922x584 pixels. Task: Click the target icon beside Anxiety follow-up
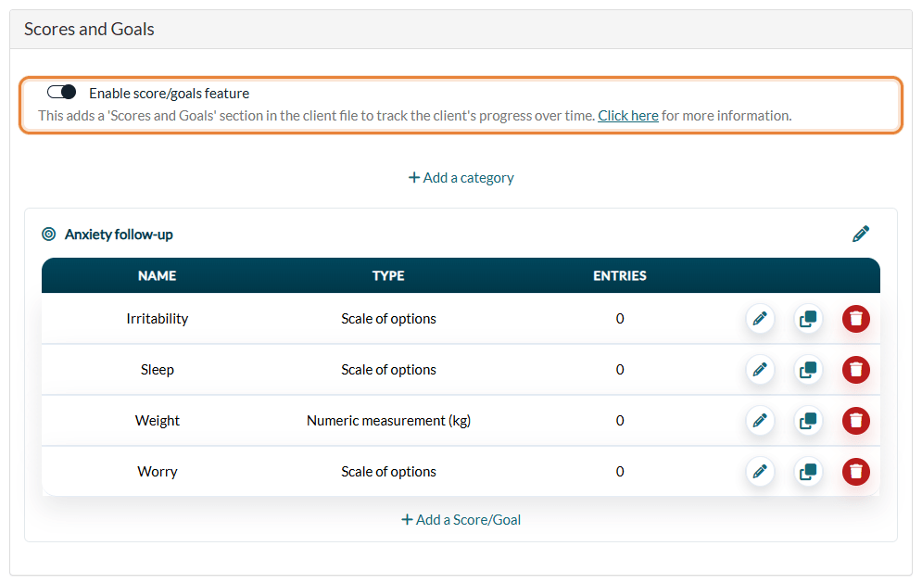point(49,235)
